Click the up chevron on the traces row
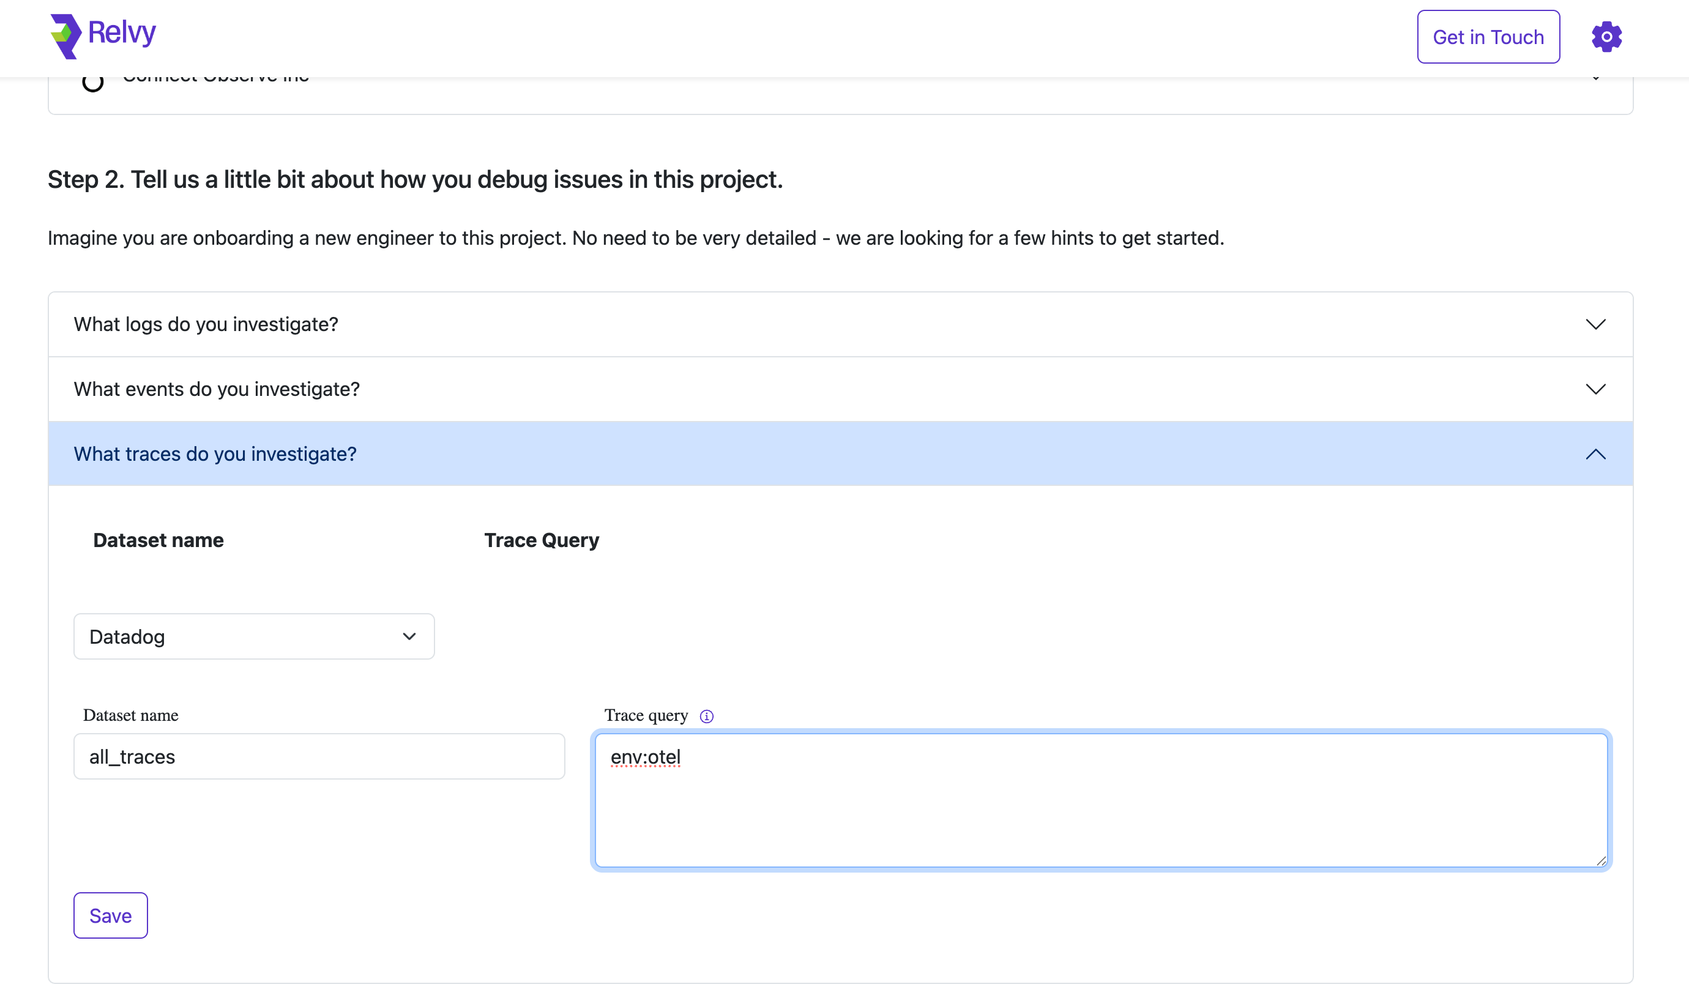 1595,453
